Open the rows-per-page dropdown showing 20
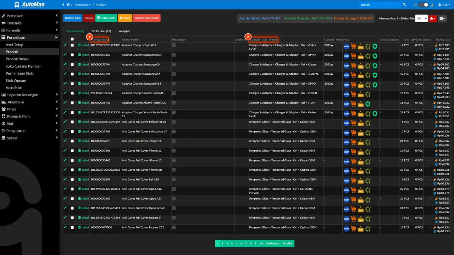Viewport: 454px width, 255px height. [421, 18]
